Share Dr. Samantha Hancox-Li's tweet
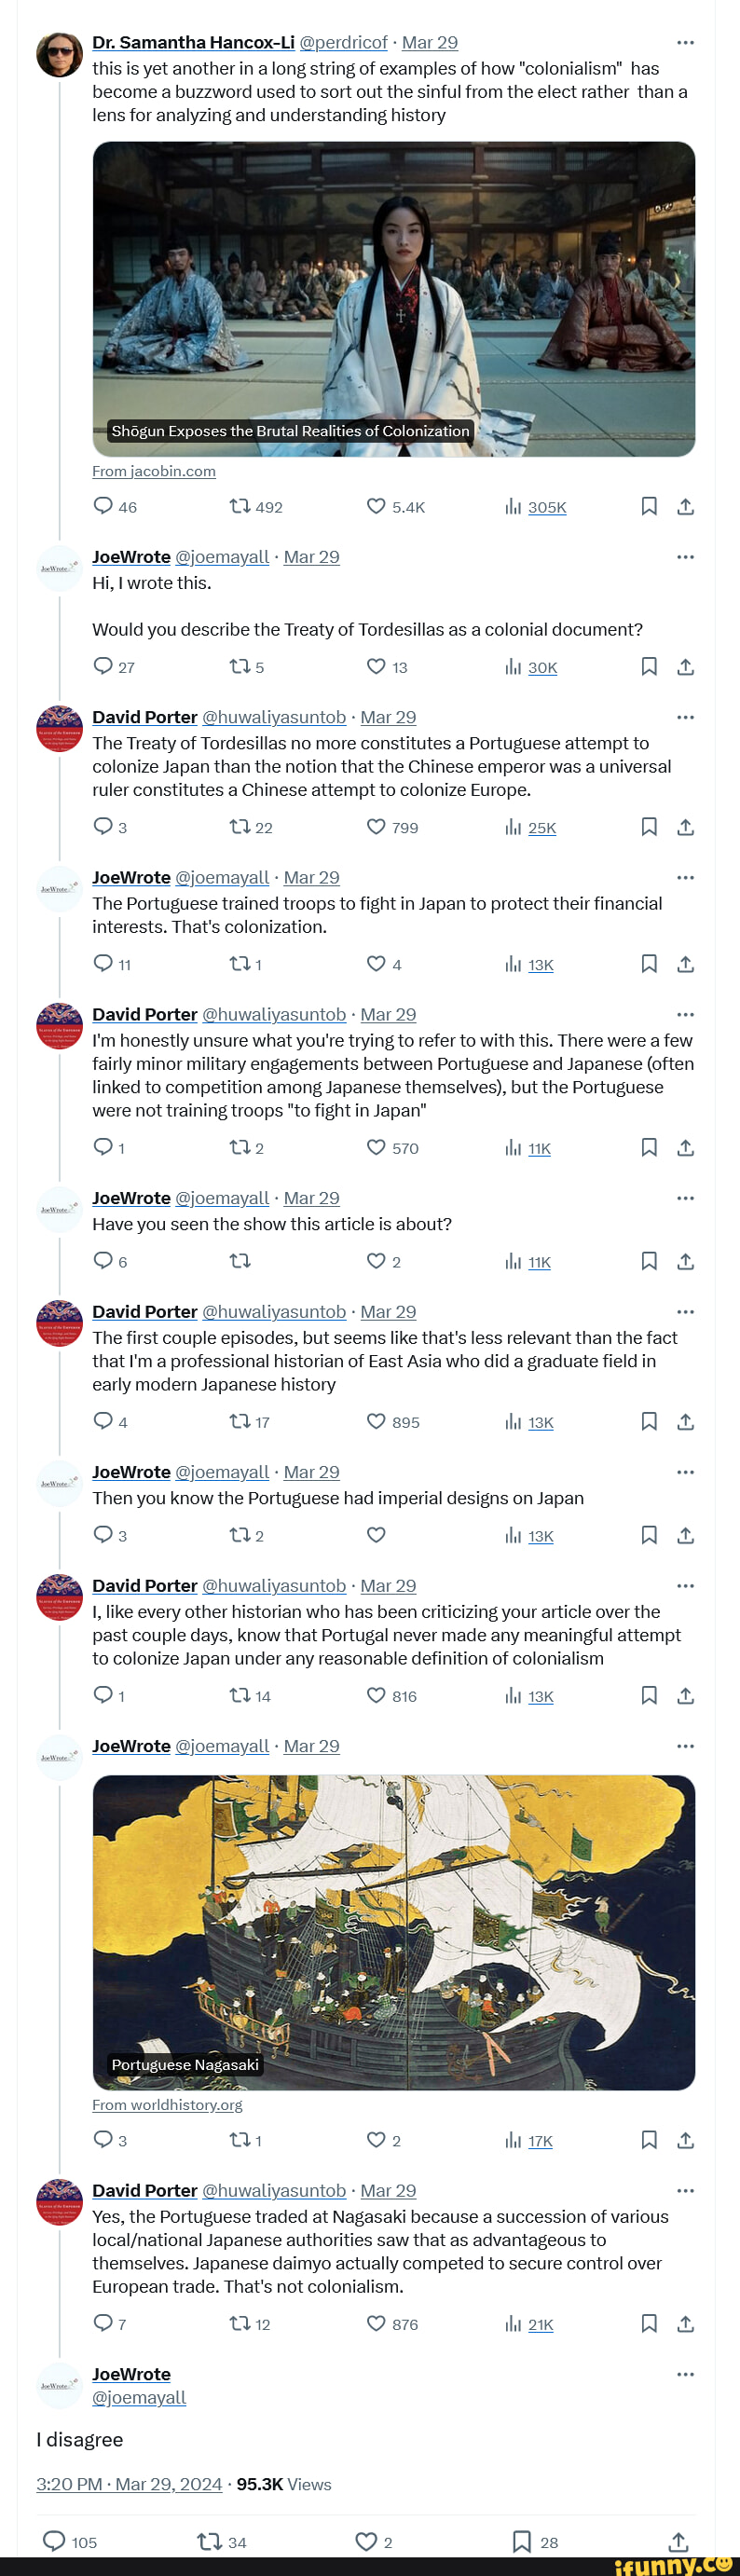Image resolution: width=740 pixels, height=2576 pixels. coord(685,506)
